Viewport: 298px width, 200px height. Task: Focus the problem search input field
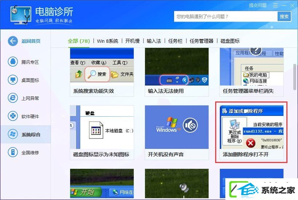coord(226,16)
